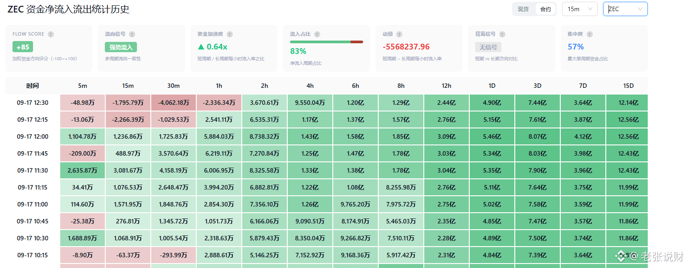Click help icon next to 动量
The height and width of the screenshot is (268, 687).
(399, 34)
